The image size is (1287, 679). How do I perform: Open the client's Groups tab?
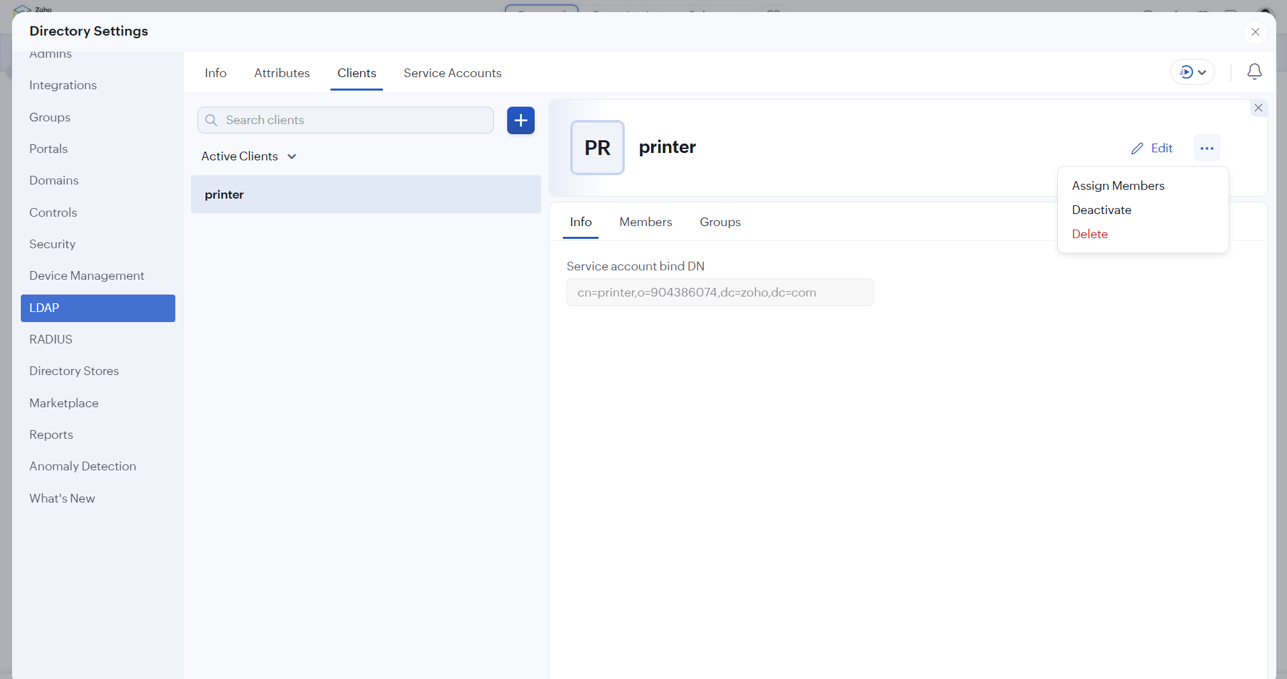[719, 222]
